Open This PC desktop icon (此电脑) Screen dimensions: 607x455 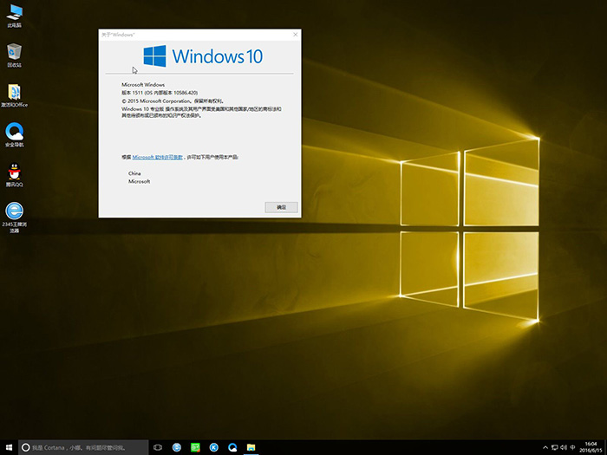click(15, 13)
